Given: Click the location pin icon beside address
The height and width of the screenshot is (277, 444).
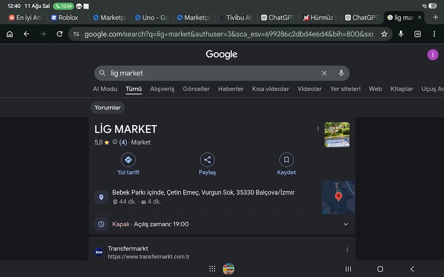Looking at the screenshot, I should pos(101,197).
